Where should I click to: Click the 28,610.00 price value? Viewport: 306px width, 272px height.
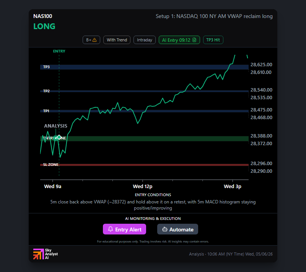261,72
